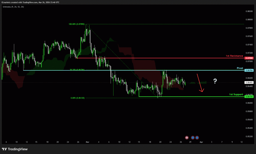The image size is (256, 154).
Task: Select the 100.00% (0.87890) Fibonacci label
Action: [77, 24]
